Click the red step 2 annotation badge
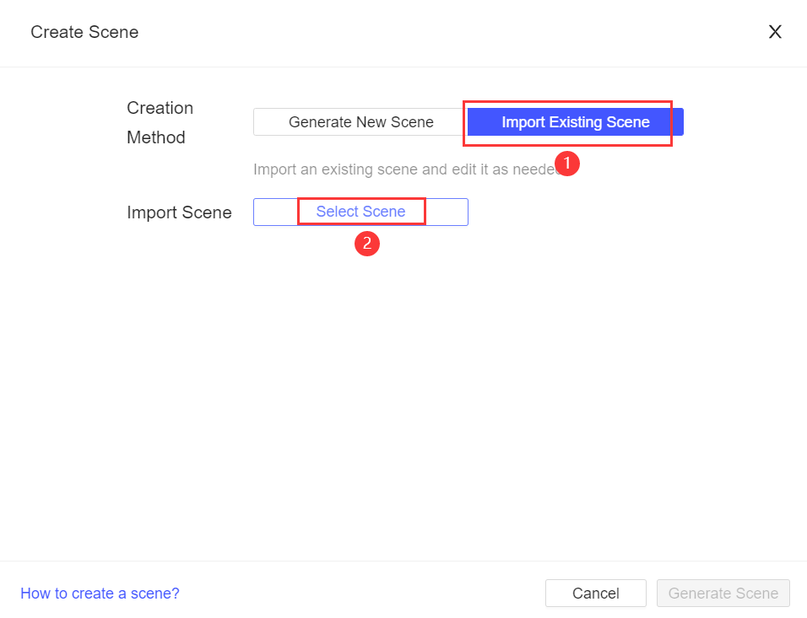 point(367,244)
